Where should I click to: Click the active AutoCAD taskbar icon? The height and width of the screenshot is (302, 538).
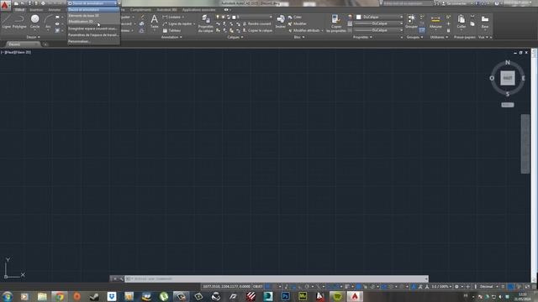[355, 296]
